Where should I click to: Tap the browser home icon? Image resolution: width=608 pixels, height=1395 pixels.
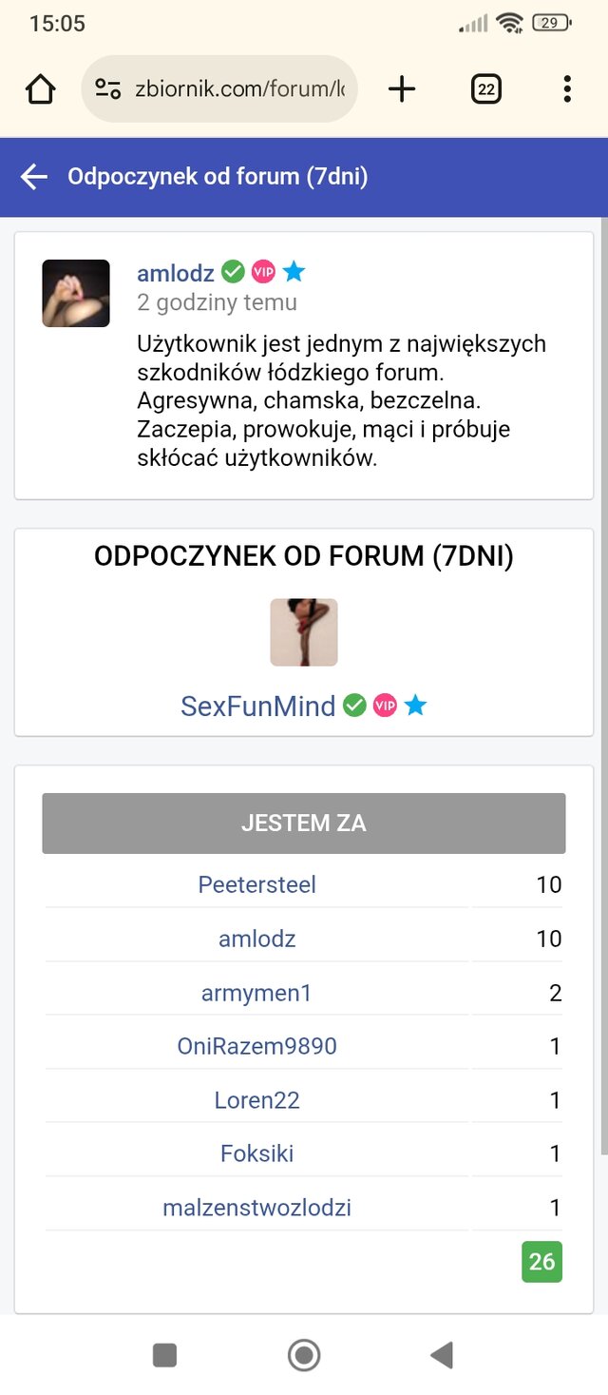(x=41, y=89)
